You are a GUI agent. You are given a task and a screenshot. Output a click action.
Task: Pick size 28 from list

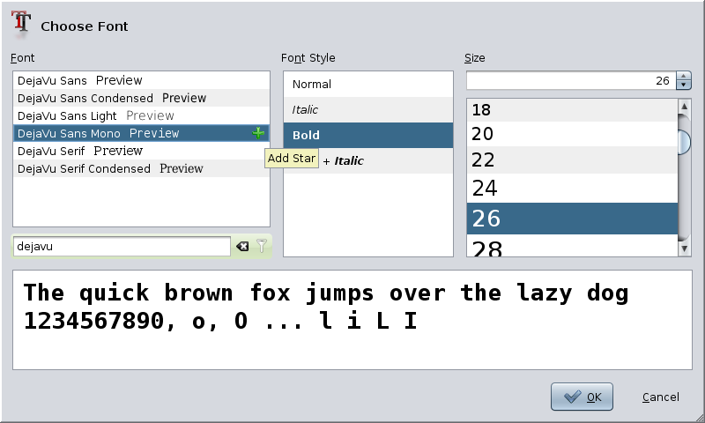point(572,246)
